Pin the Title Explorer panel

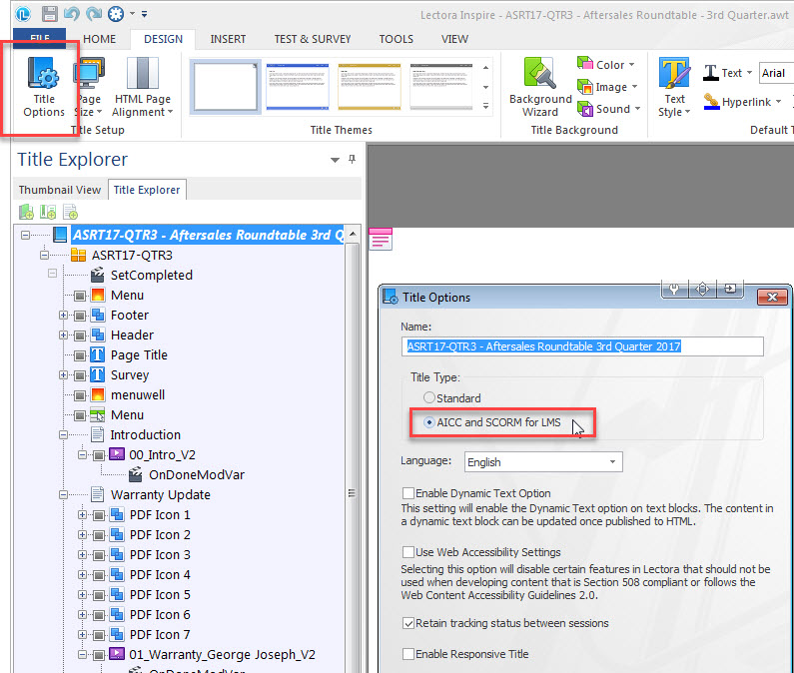pyautogui.click(x=352, y=160)
